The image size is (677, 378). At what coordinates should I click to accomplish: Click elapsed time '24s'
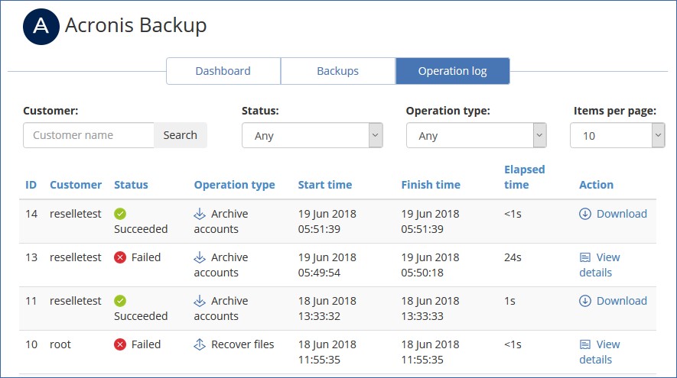(x=513, y=257)
